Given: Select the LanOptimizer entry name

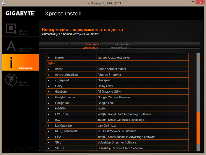Looking at the screenshot, I should pyautogui.click(x=64, y=126).
